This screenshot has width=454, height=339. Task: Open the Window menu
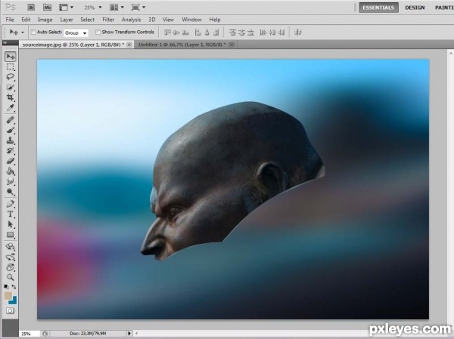[191, 20]
